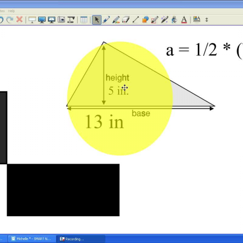Click the '5 in.' height value text
Screen dimensions: 243x243
[x=119, y=91]
